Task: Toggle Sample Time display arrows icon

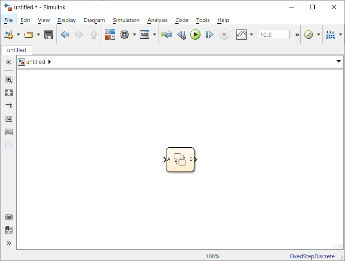Action: point(9,106)
